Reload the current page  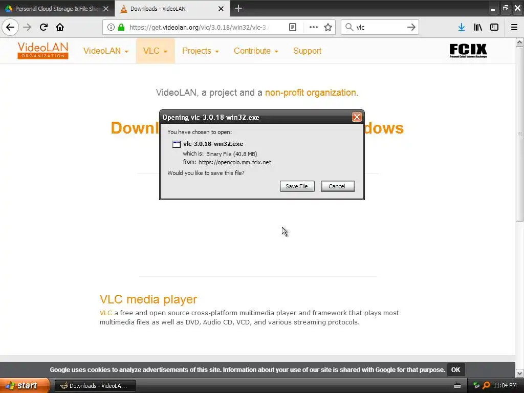coord(43,27)
